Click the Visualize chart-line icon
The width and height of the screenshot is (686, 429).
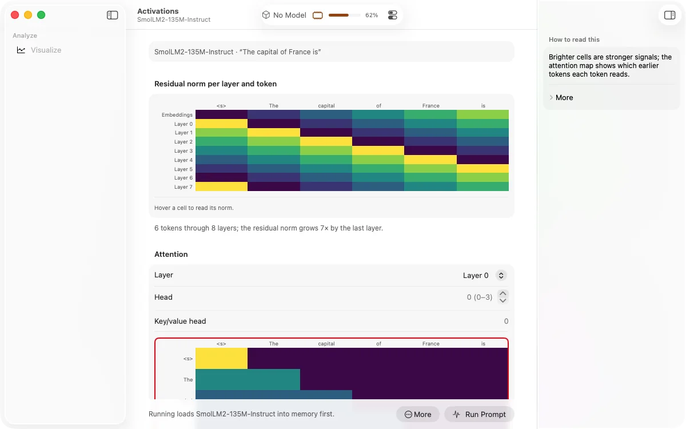pos(21,50)
